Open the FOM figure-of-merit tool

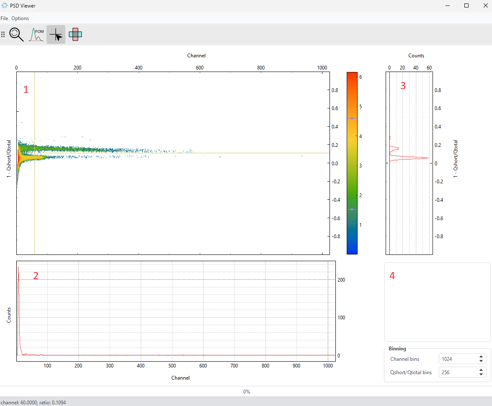click(36, 34)
